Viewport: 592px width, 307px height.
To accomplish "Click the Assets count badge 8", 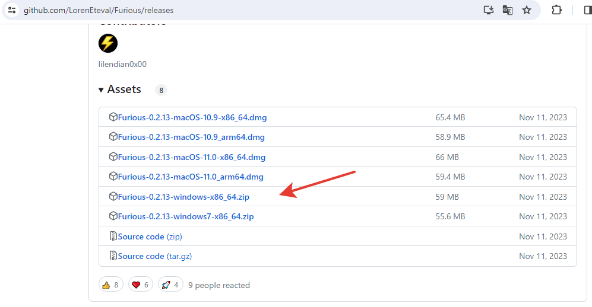I will 162,90.
